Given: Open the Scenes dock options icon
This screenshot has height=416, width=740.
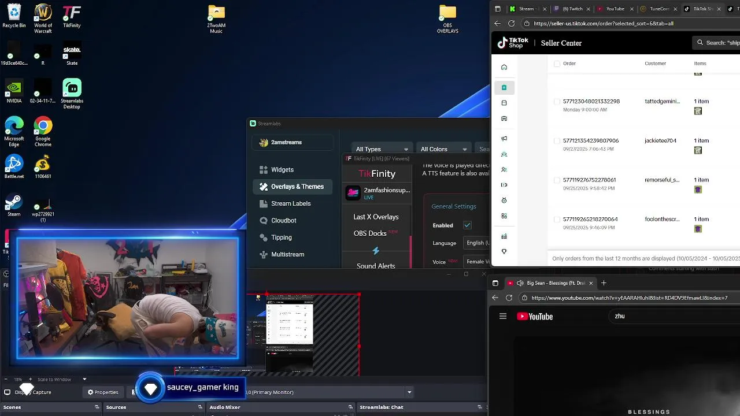Looking at the screenshot, I should pyautogui.click(x=97, y=407).
